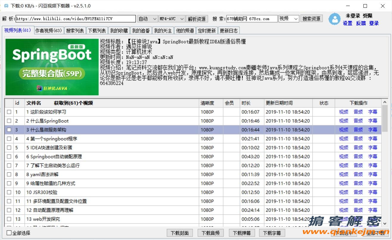Click 字幕 download link in row 3
The height and width of the screenshot is (240, 392).
coord(373,130)
